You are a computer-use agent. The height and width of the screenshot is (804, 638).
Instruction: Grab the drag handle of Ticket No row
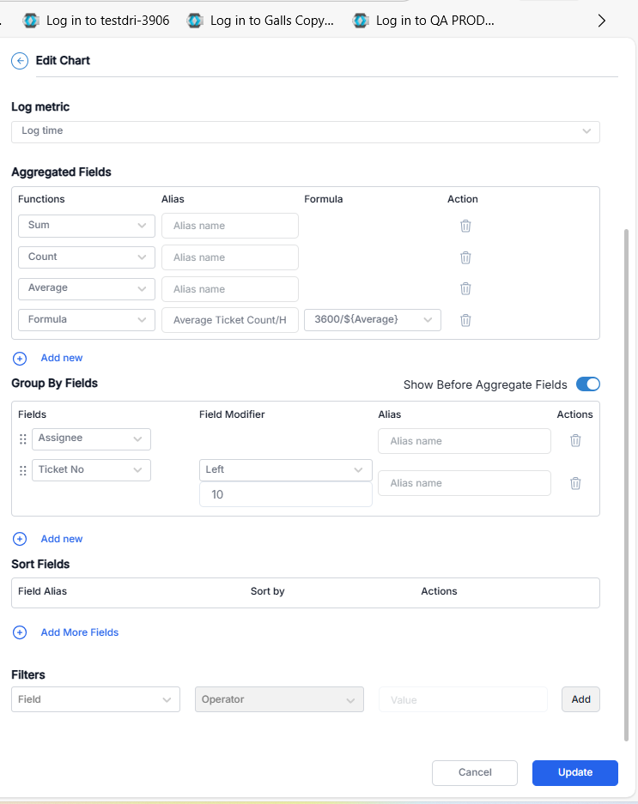tap(22, 470)
